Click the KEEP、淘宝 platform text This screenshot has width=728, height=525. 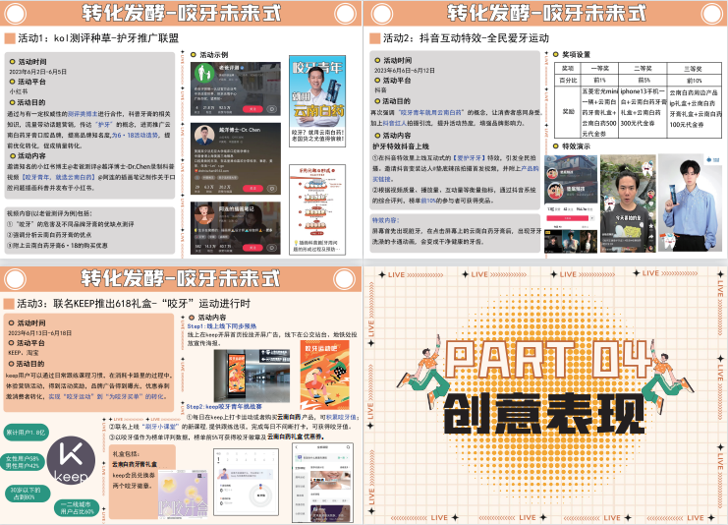tap(24, 353)
